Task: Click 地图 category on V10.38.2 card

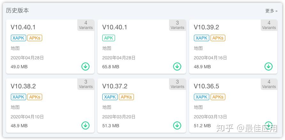Action: coord(15,107)
